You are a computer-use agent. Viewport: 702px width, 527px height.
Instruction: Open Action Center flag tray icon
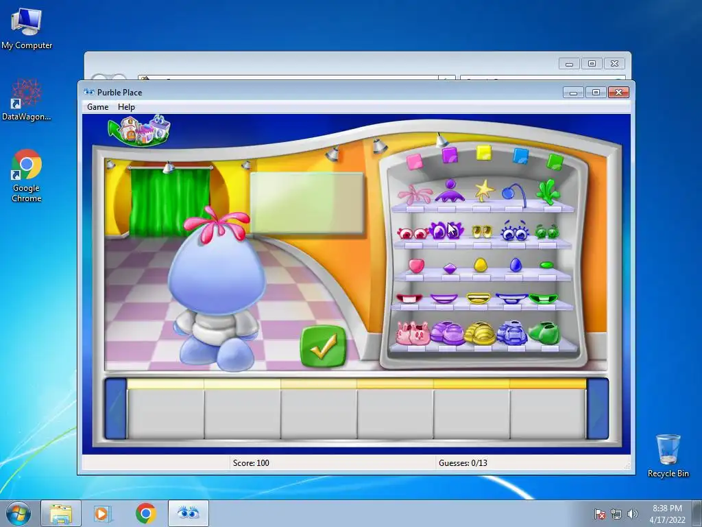tap(599, 513)
